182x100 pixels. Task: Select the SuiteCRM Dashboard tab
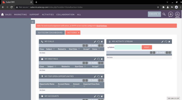pos(50,33)
